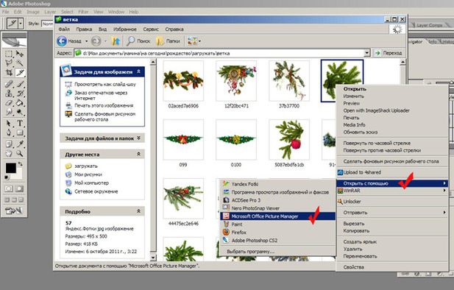
Task: Click Печать этого изображения link
Action: click(x=104, y=105)
